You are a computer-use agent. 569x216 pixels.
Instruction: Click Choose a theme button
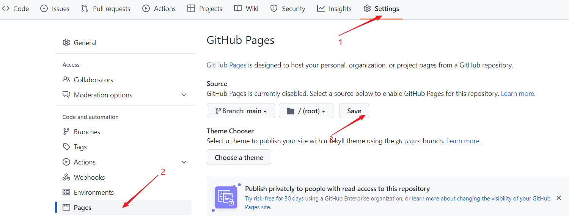point(239,157)
